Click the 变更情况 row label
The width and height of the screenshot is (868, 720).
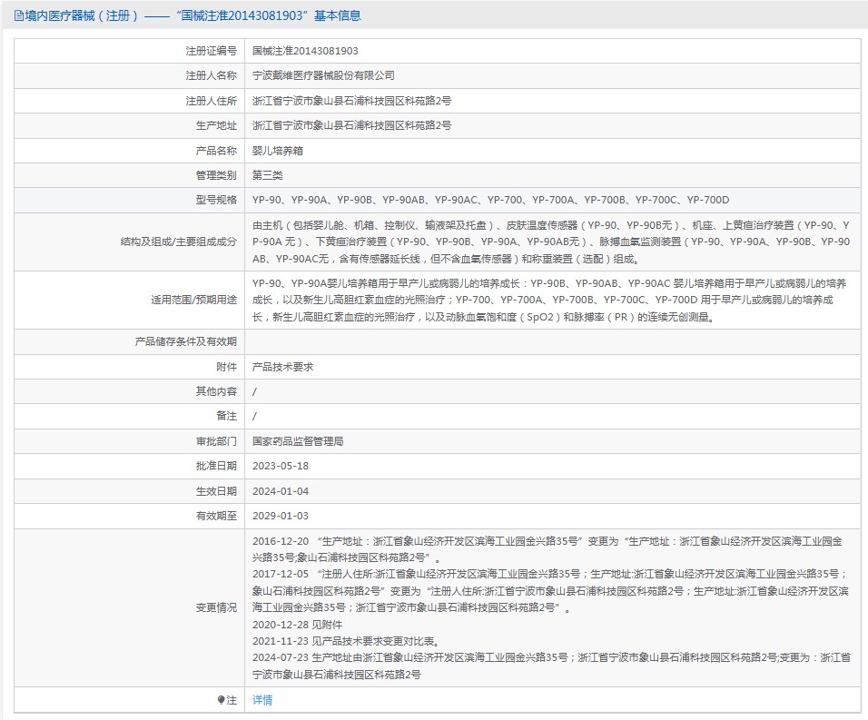pos(216,607)
